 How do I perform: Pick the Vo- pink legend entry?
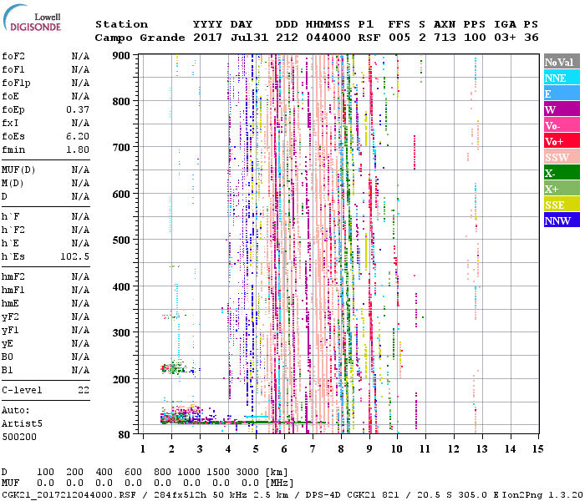click(561, 125)
